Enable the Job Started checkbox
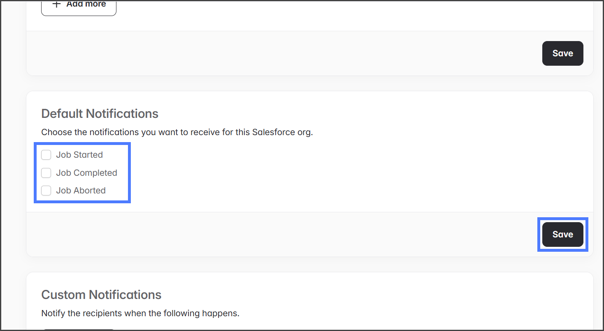The width and height of the screenshot is (604, 331). coord(46,155)
